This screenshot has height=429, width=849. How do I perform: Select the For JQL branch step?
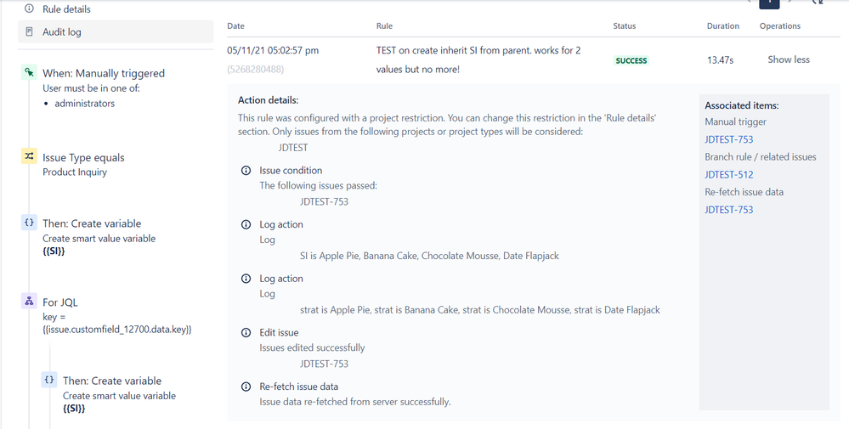point(60,302)
